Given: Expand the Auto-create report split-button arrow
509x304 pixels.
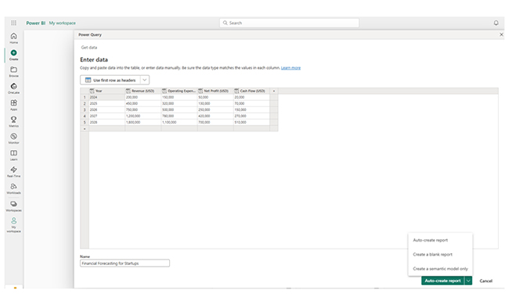Looking at the screenshot, I should (x=468, y=281).
